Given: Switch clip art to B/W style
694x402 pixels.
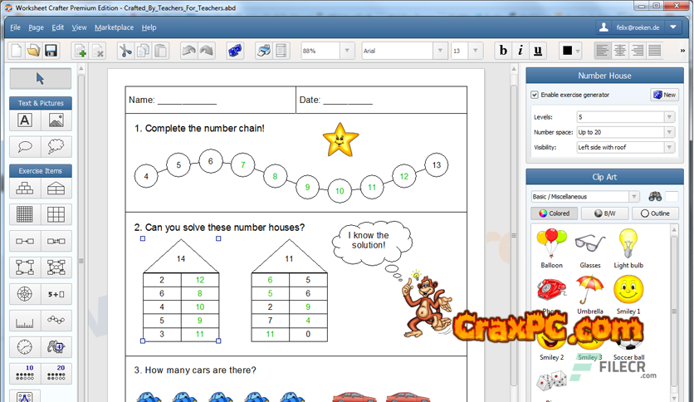Looking at the screenshot, I should [x=604, y=213].
